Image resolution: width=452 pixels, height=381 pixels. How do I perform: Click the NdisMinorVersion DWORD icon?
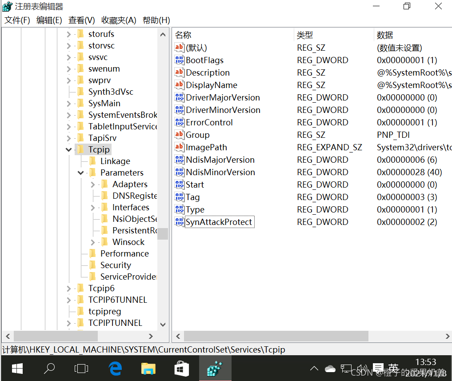(179, 172)
